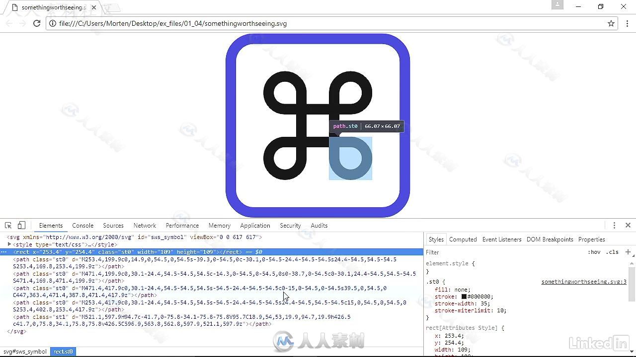Screen dimensions: 636x357
Task: Click the x: 253.4 attribute value
Action: click(x=452, y=336)
